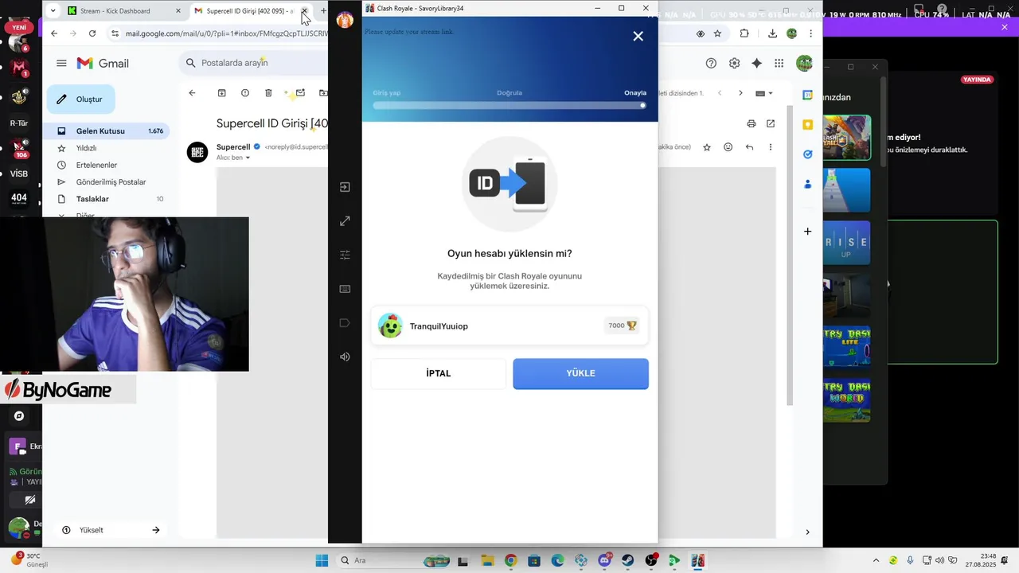The image size is (1019, 573).
Task: Click the Gemini sparkle icon in Gmail
Action: click(x=757, y=63)
